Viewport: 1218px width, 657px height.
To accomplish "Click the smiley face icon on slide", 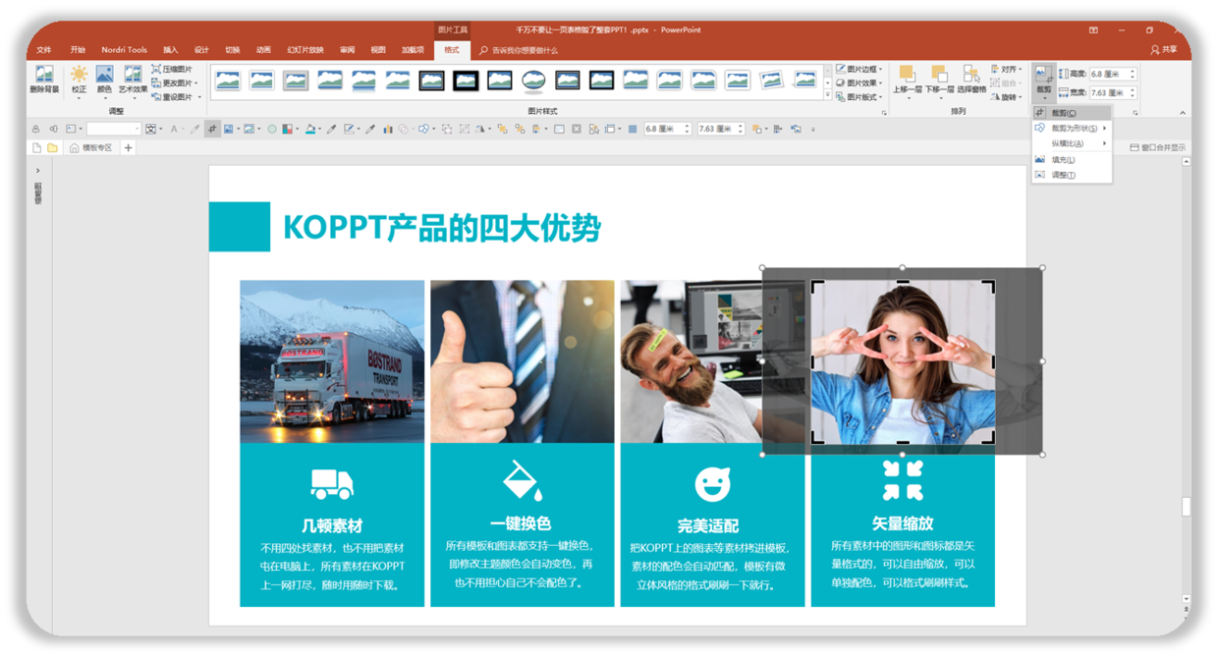I will pos(713,484).
